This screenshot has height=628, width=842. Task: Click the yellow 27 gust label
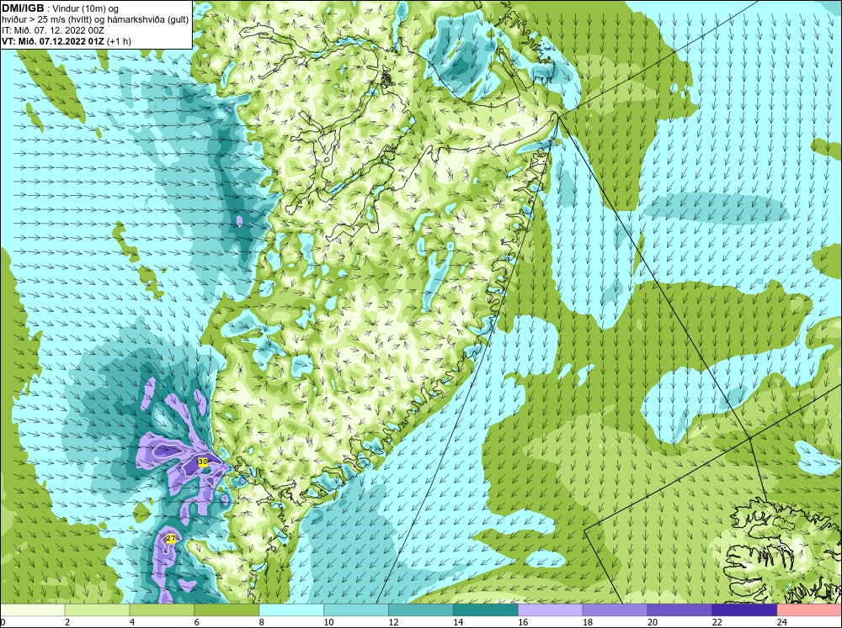[x=171, y=538]
